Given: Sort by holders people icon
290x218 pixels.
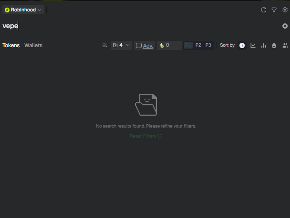Looking at the screenshot, I should coord(285,45).
